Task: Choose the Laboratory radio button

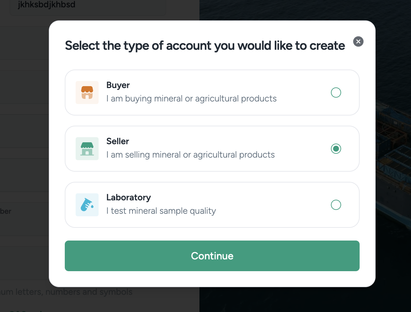Action: [336, 205]
